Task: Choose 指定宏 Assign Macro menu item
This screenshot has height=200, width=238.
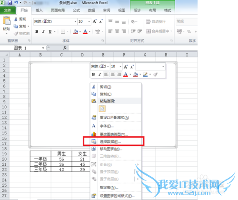Action: point(116,188)
